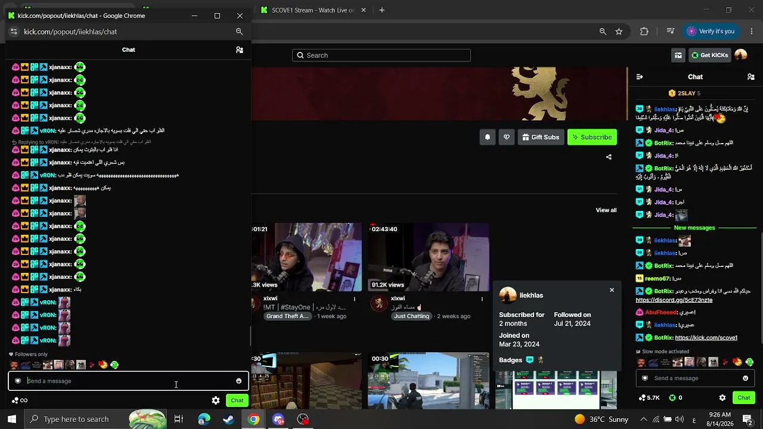Open Microsoft Edge from taskbar
The image size is (763, 429).
[204, 419]
